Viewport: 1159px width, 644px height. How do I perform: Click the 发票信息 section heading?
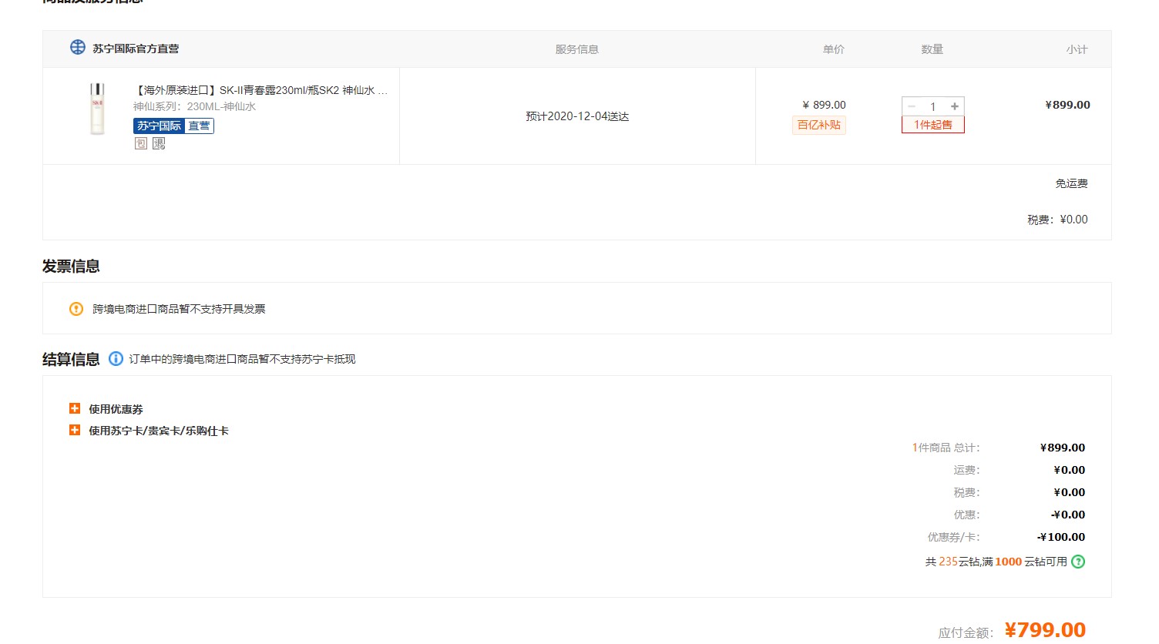point(71,267)
